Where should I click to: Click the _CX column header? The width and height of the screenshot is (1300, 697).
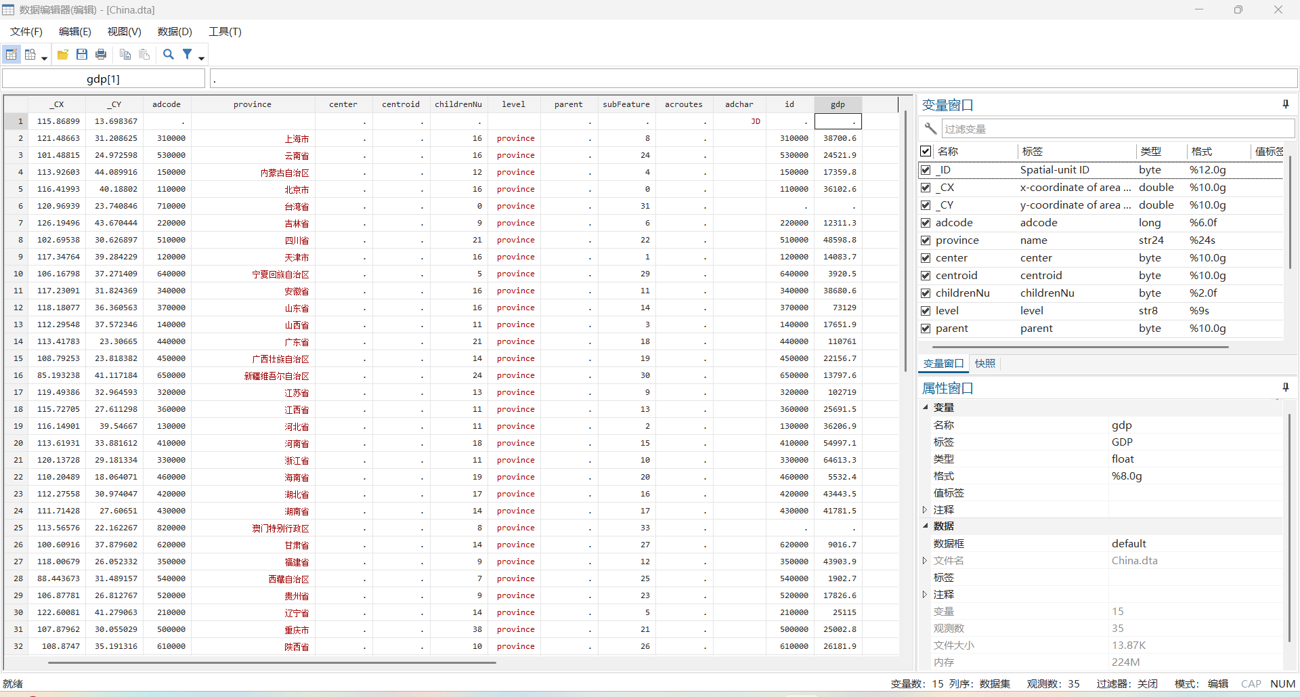tap(57, 104)
